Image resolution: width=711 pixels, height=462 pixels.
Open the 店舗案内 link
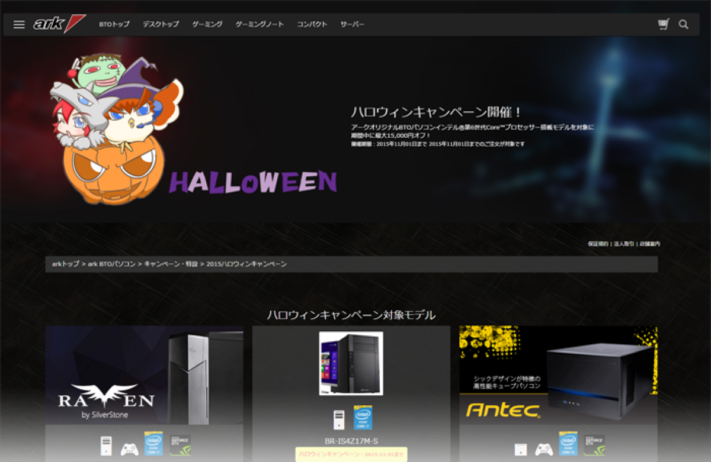[649, 244]
